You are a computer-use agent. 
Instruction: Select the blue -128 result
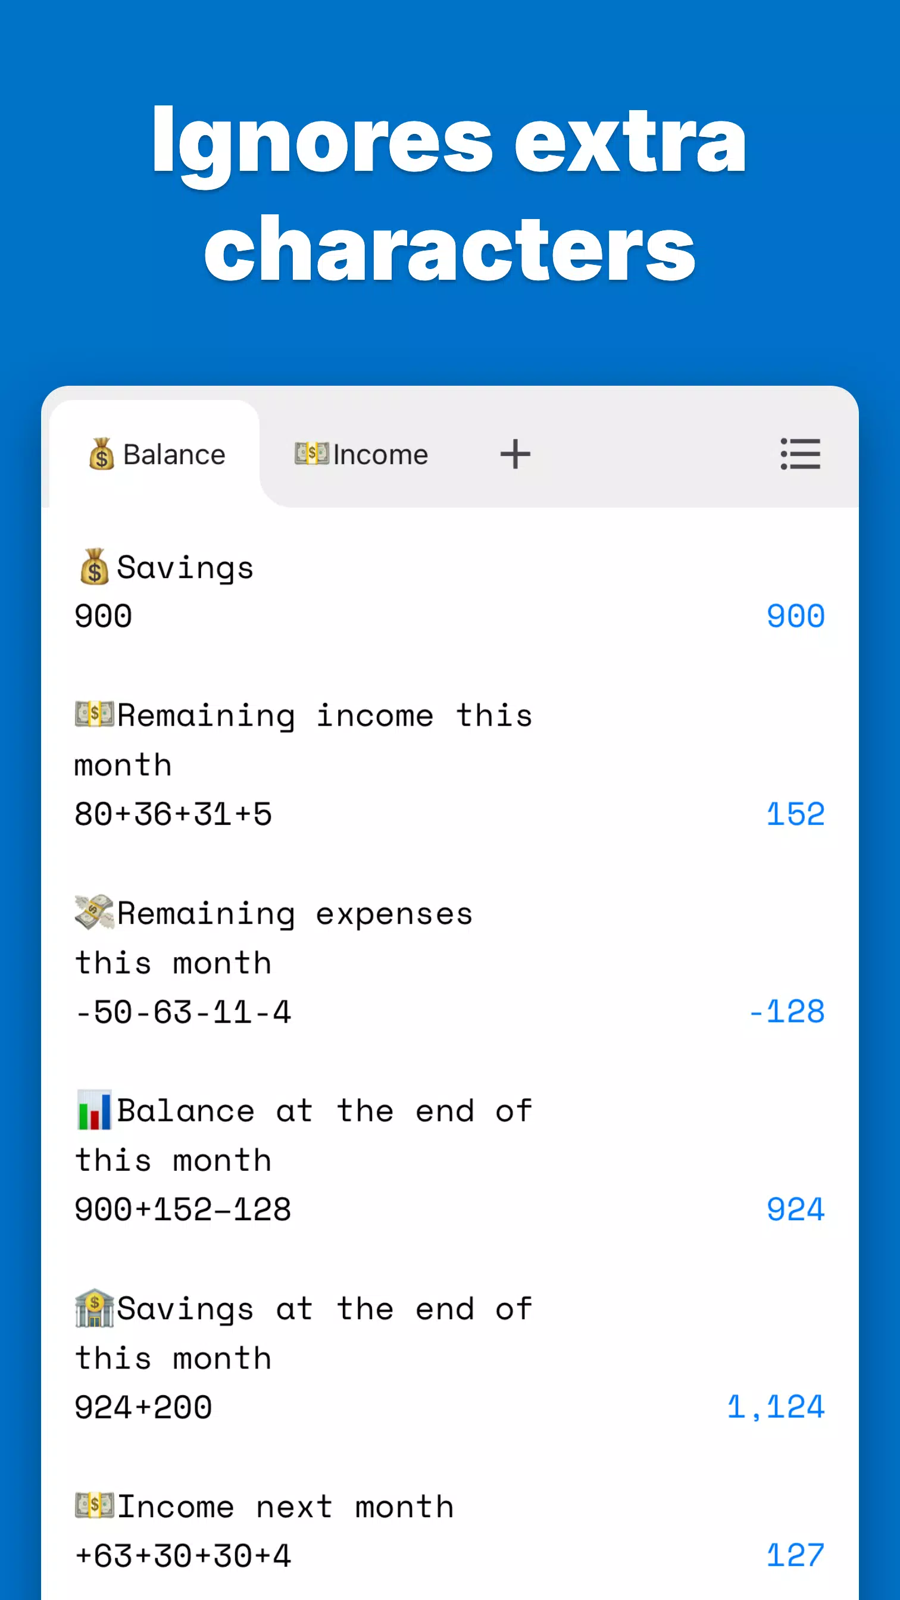(x=786, y=1011)
